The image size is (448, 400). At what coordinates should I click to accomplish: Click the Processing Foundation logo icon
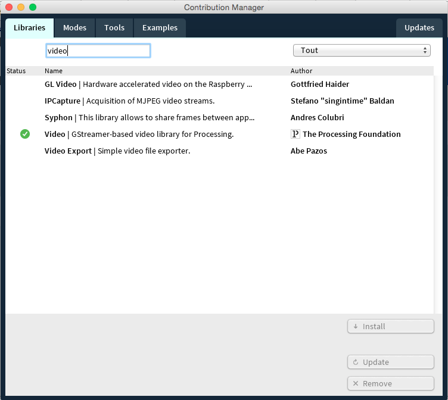point(295,134)
